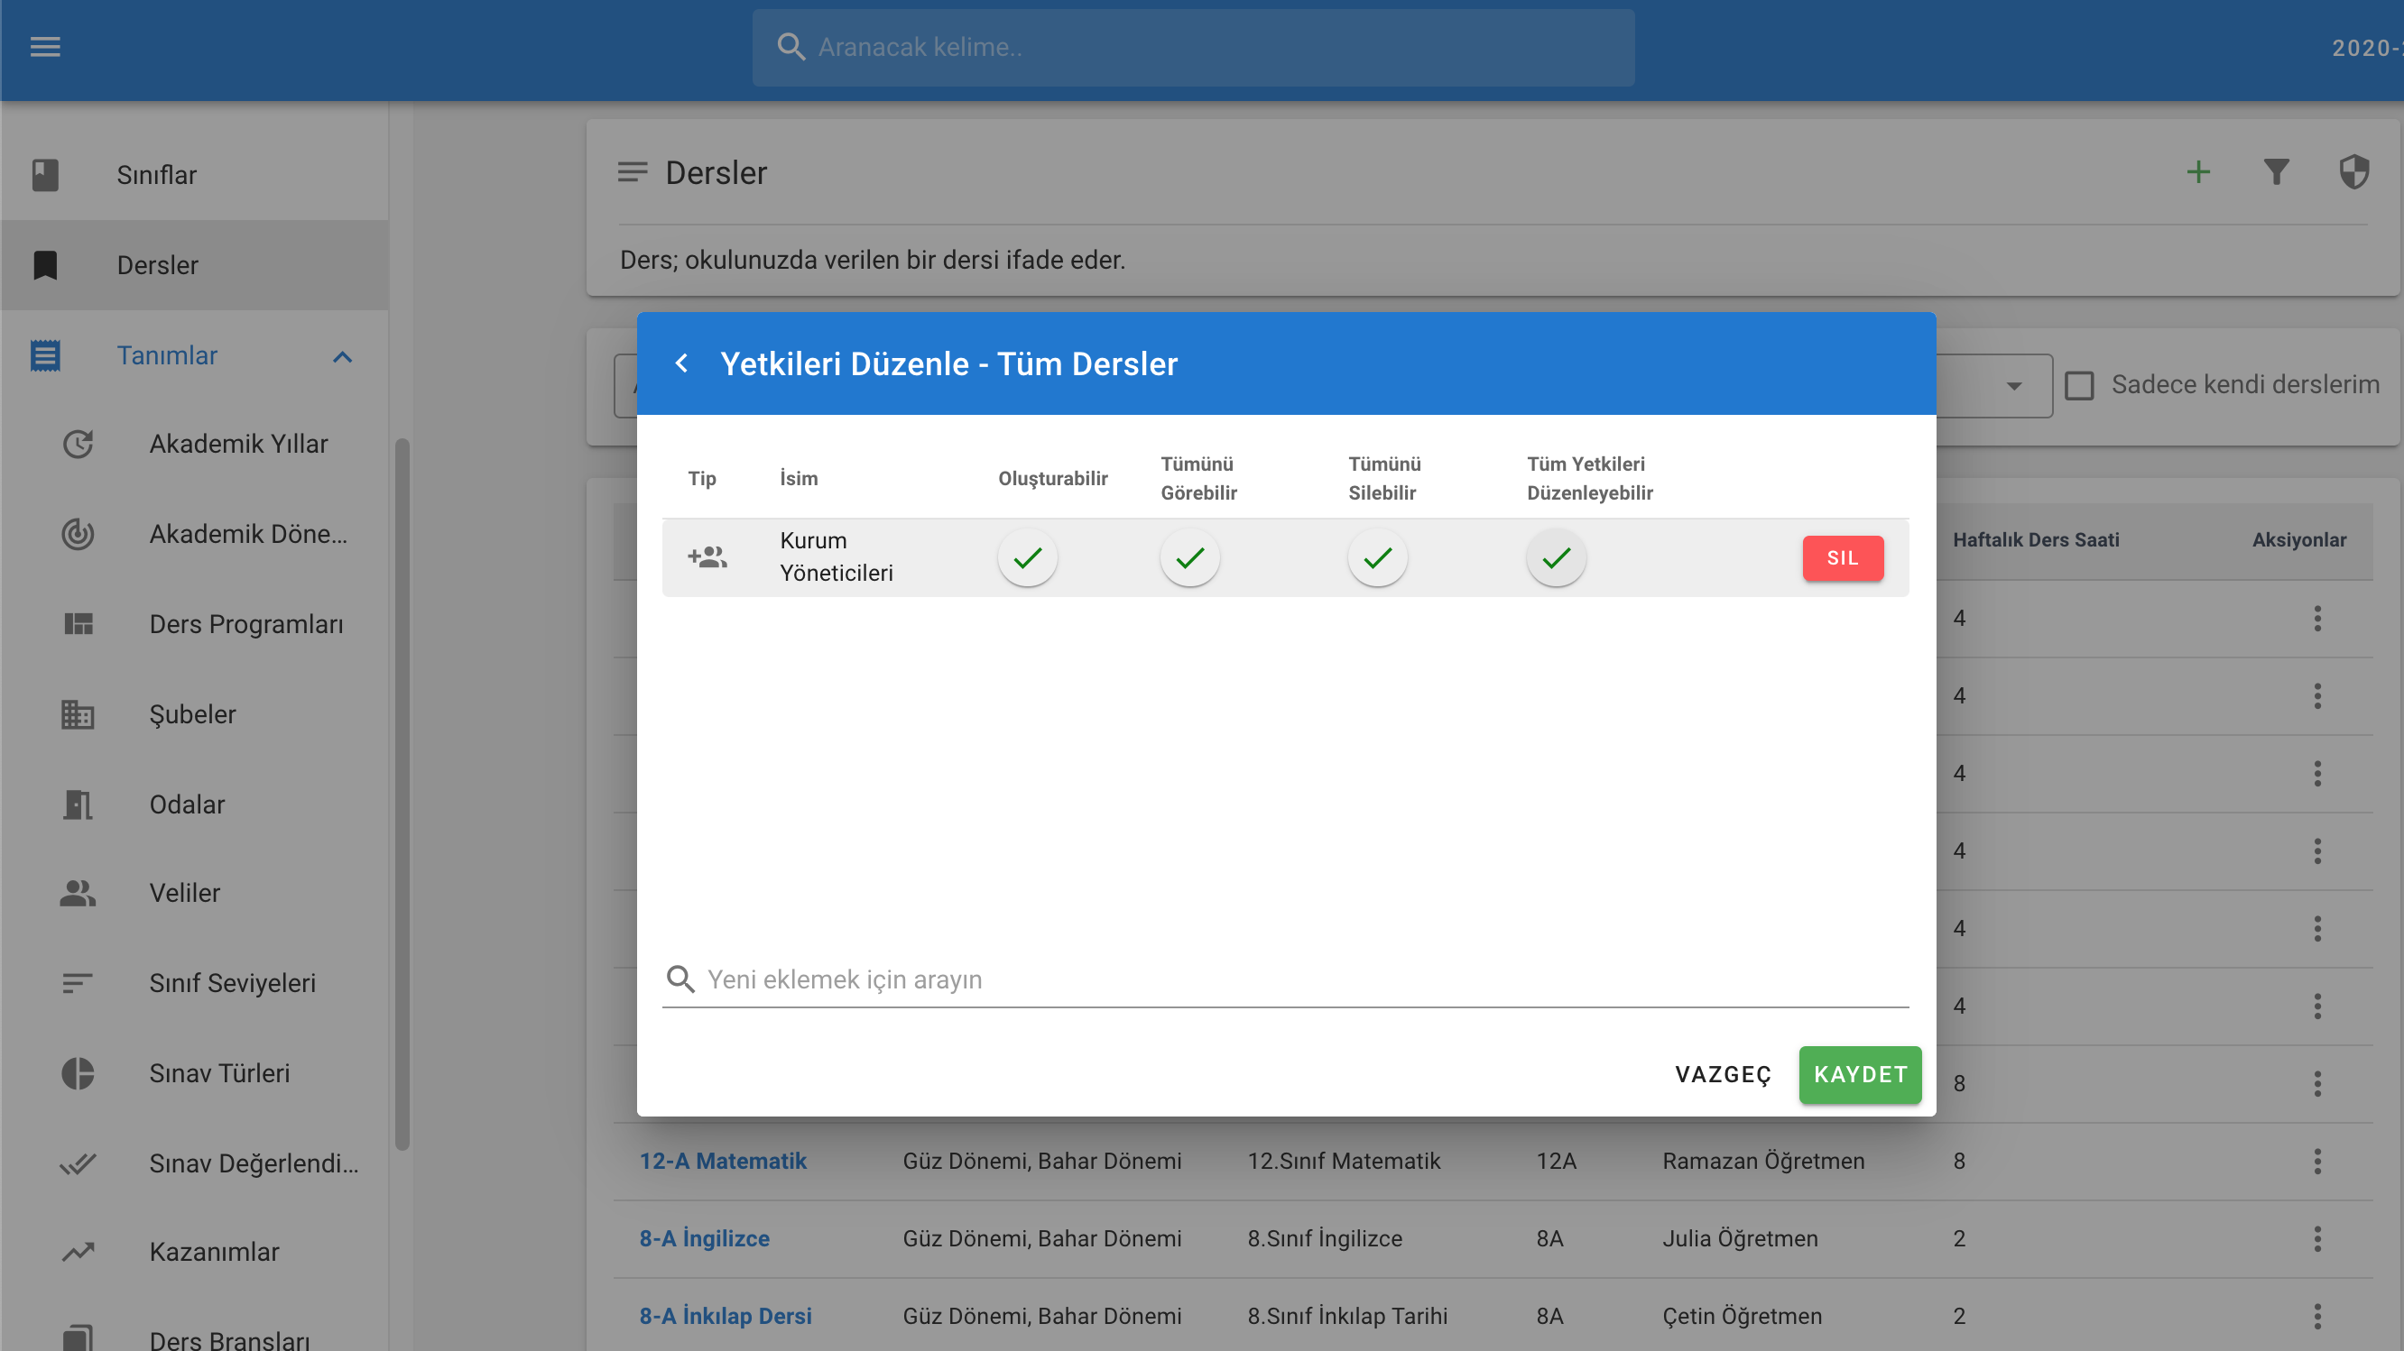Open Sınıflar in the sidebar
Viewport: 2404px width, 1351px height.
(194, 175)
